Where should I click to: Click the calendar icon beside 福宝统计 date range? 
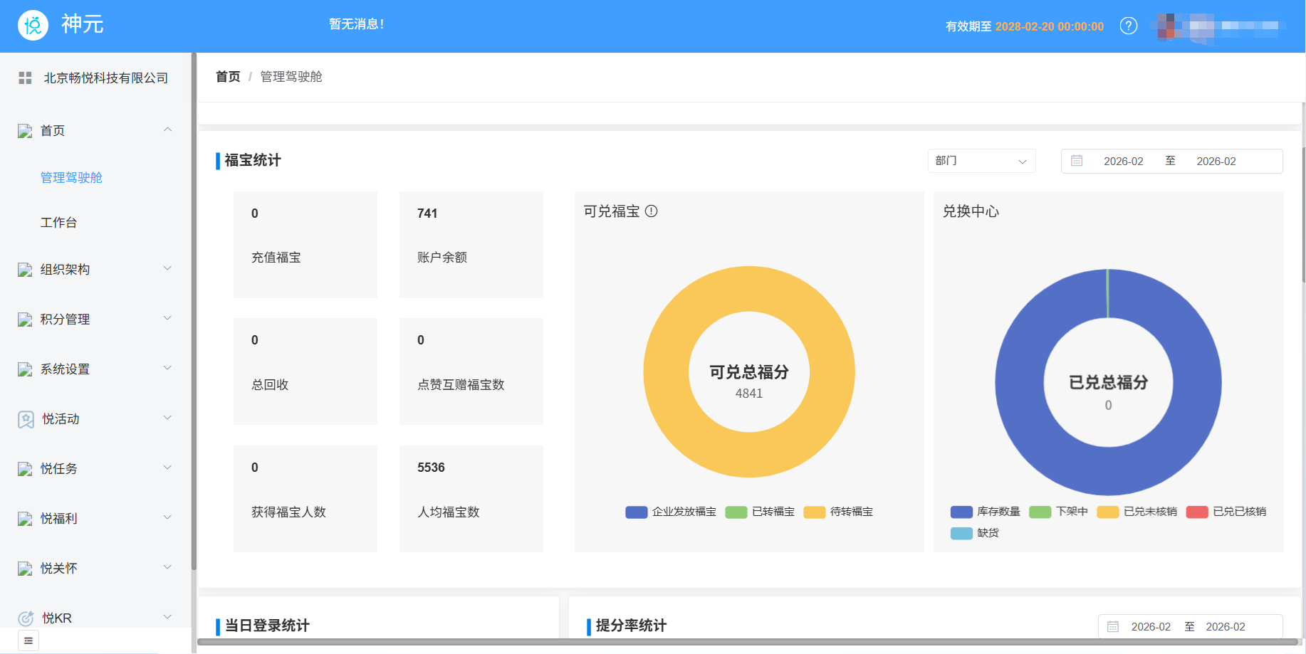[1077, 161]
